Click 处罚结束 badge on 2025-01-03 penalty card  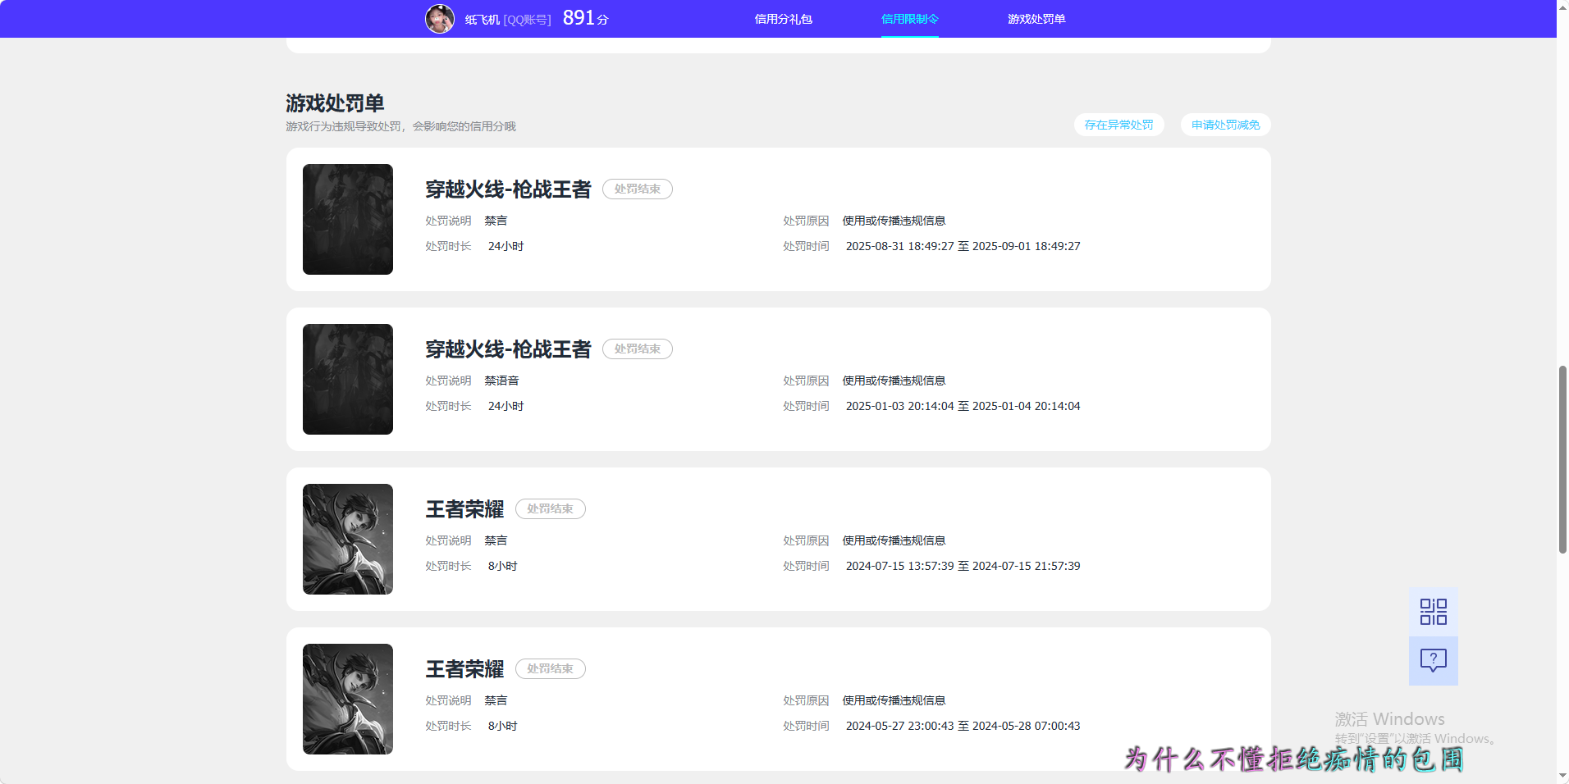pyautogui.click(x=638, y=349)
